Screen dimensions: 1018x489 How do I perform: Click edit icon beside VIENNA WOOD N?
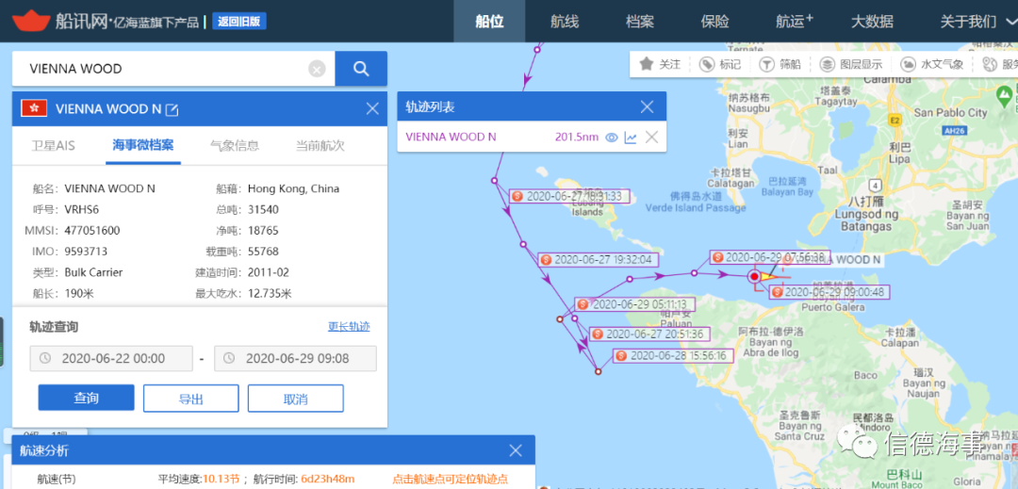[172, 109]
